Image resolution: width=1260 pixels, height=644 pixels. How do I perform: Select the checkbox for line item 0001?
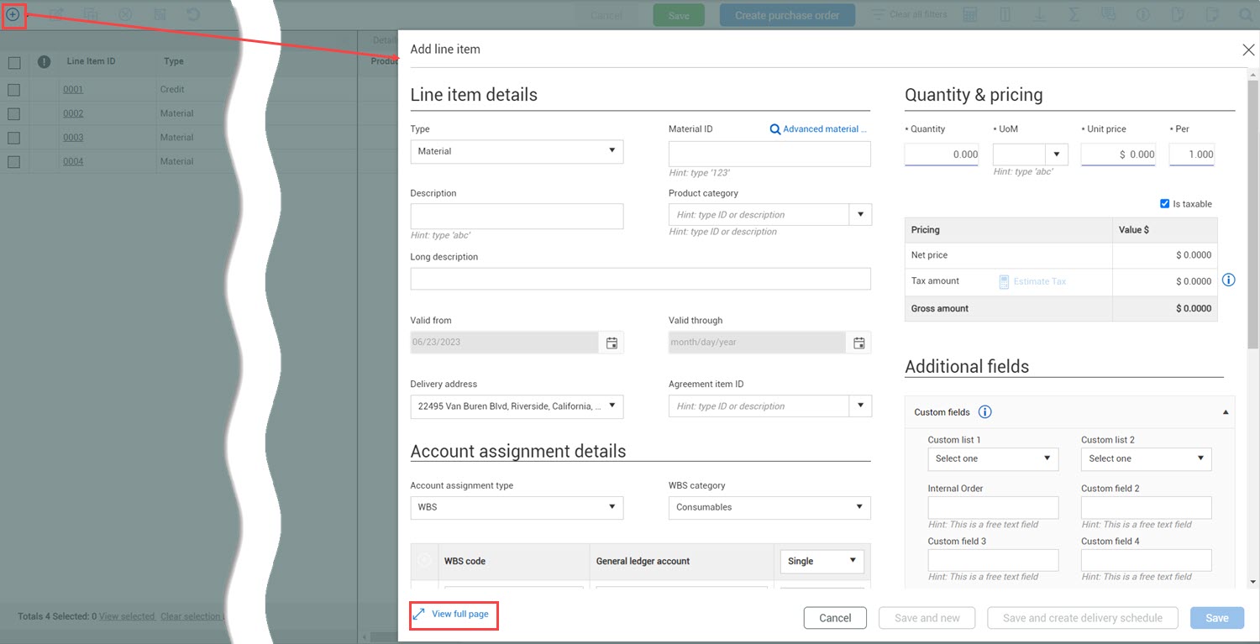pyautogui.click(x=14, y=90)
